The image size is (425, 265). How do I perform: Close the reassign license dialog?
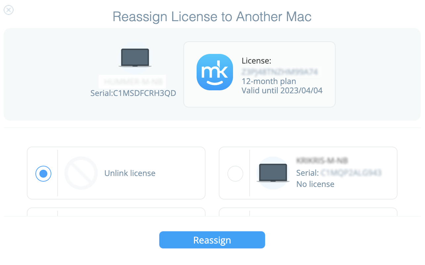click(x=9, y=10)
